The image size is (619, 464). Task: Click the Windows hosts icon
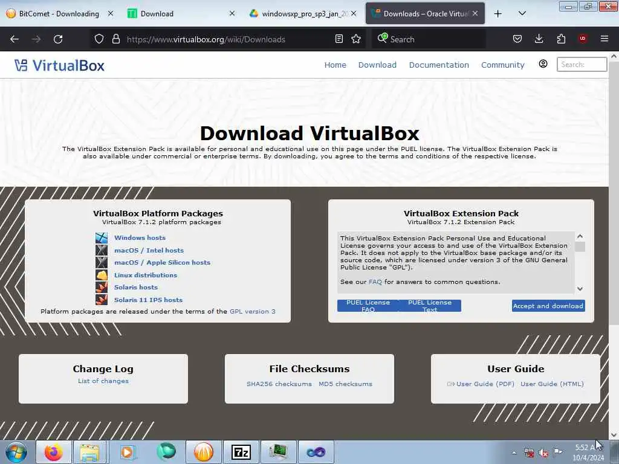click(102, 237)
